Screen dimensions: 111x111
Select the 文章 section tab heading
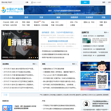(x=5, y=95)
